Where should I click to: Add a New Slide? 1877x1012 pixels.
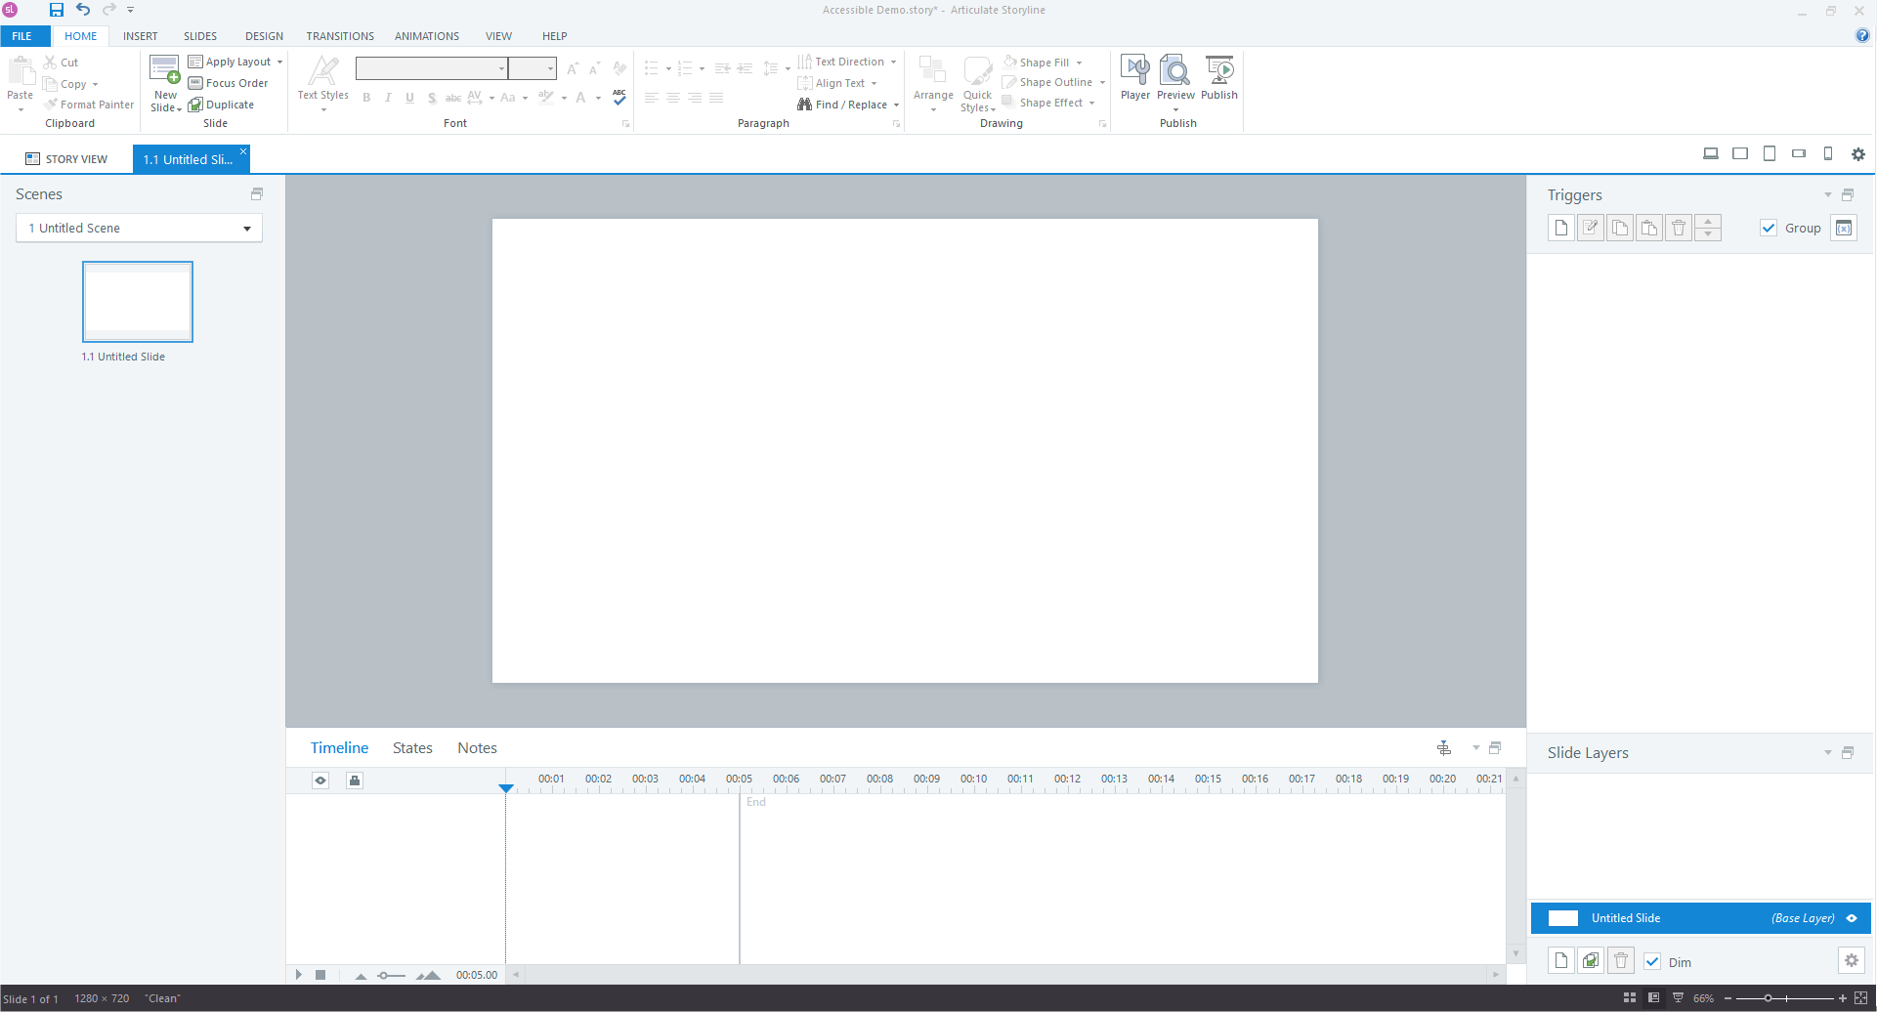[x=165, y=84]
